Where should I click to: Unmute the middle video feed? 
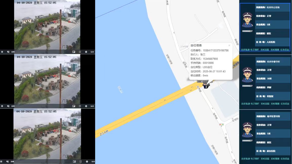click(8, 106)
